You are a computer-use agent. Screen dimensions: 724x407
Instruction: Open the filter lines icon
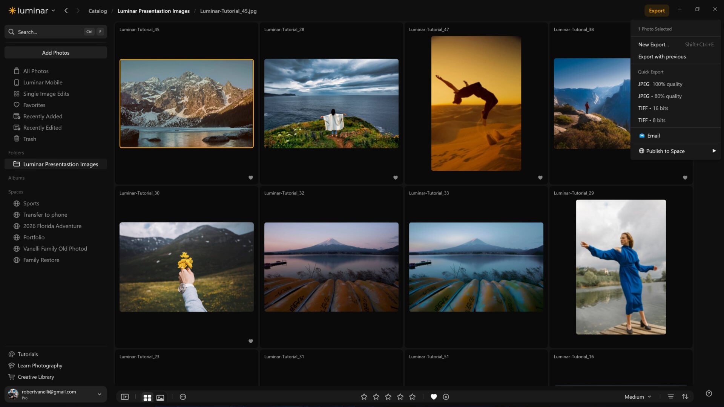pyautogui.click(x=670, y=397)
